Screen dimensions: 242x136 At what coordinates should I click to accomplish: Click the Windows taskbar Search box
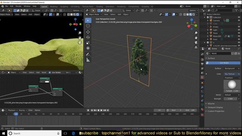[x=34, y=133]
